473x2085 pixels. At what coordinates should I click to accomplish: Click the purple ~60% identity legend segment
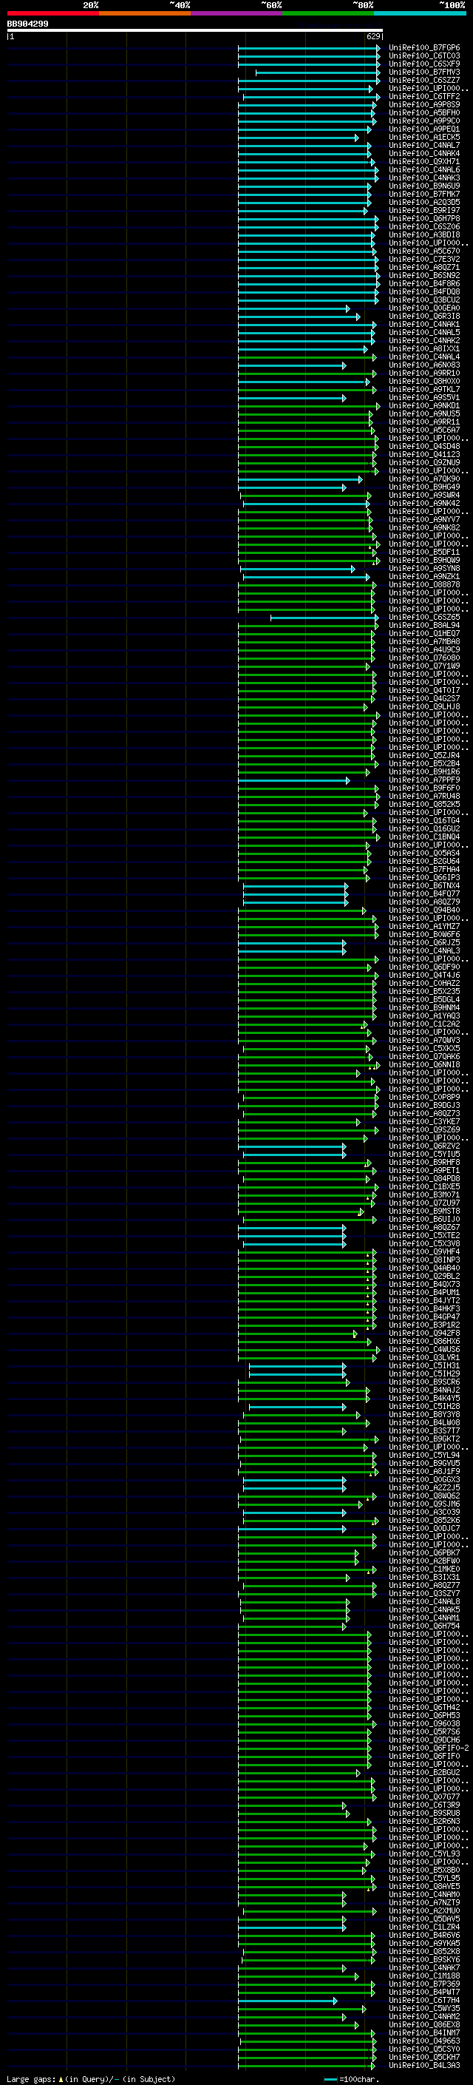237,13
